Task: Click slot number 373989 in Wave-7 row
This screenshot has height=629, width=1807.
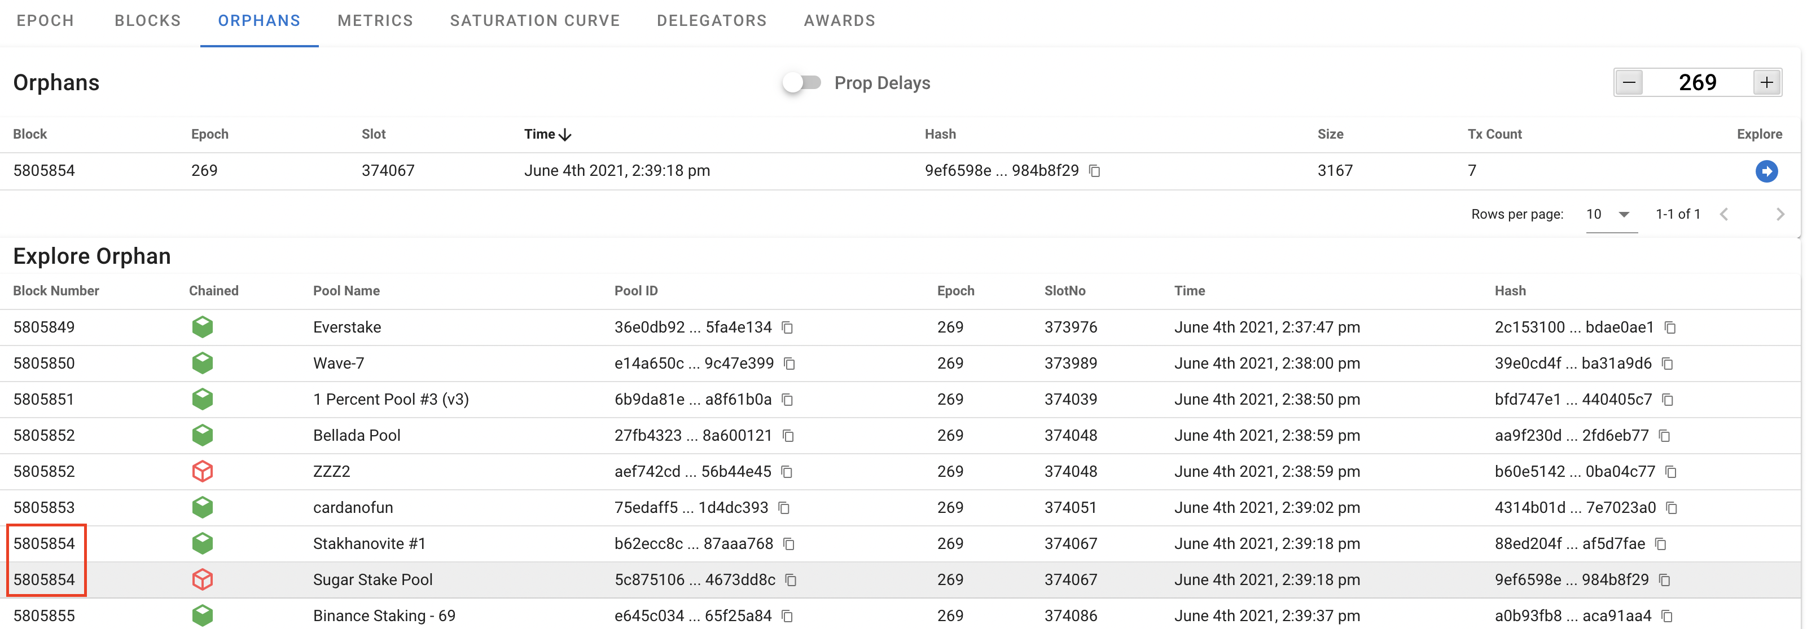Action: coord(1071,363)
